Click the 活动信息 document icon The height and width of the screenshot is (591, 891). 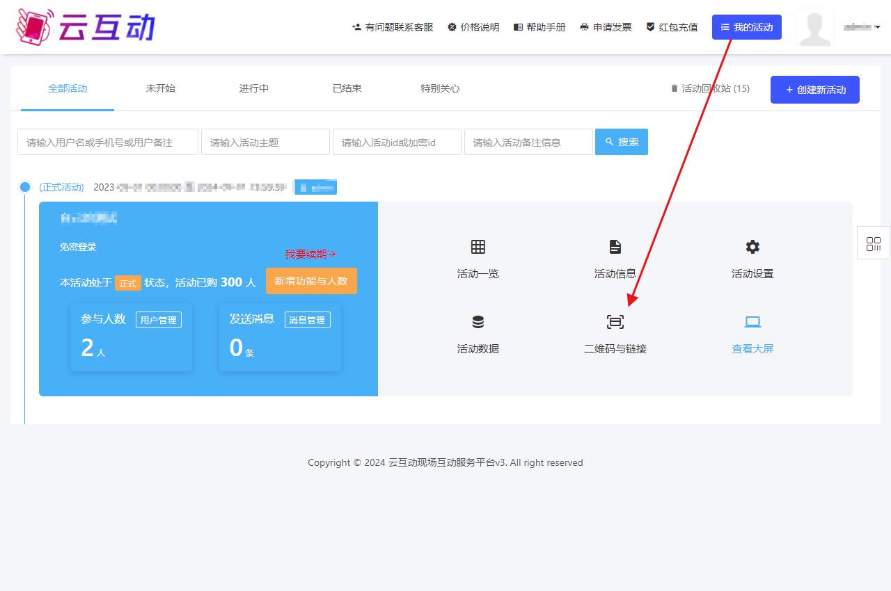pos(615,247)
